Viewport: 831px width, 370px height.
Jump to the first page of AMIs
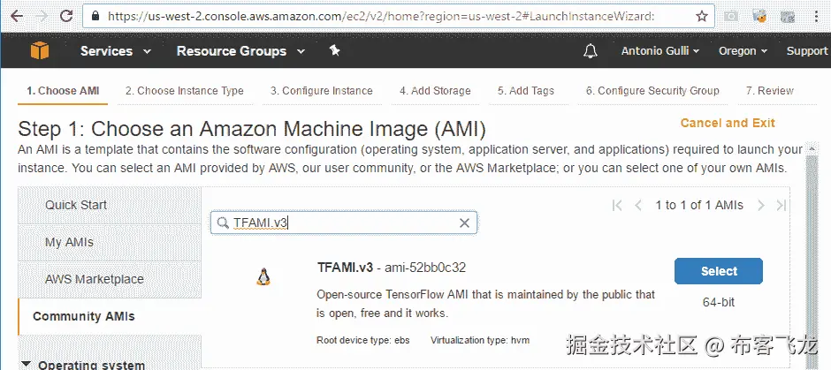[617, 205]
